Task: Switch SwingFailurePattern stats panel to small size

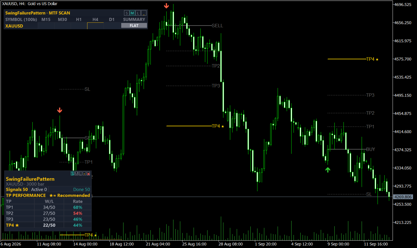Action: pyautogui.click(x=72, y=174)
